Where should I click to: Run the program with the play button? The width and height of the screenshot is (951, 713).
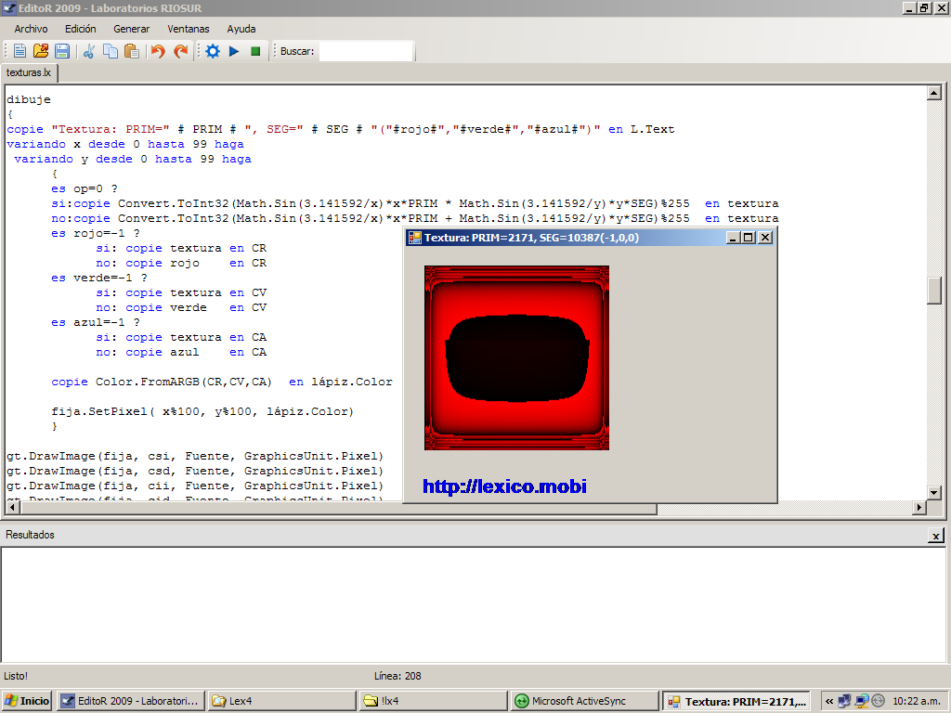point(234,51)
